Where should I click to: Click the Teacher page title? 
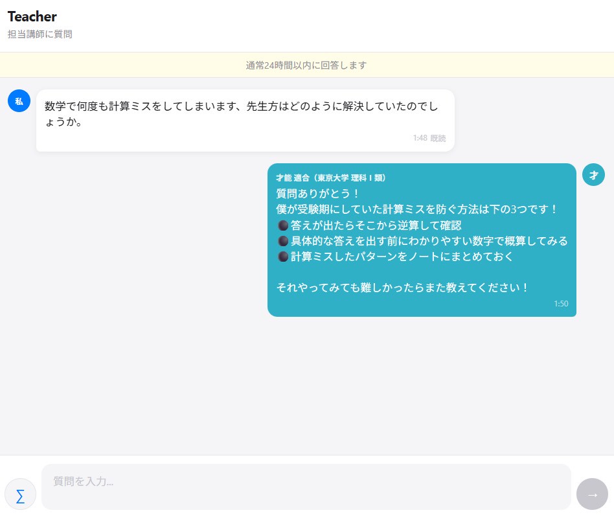click(32, 17)
